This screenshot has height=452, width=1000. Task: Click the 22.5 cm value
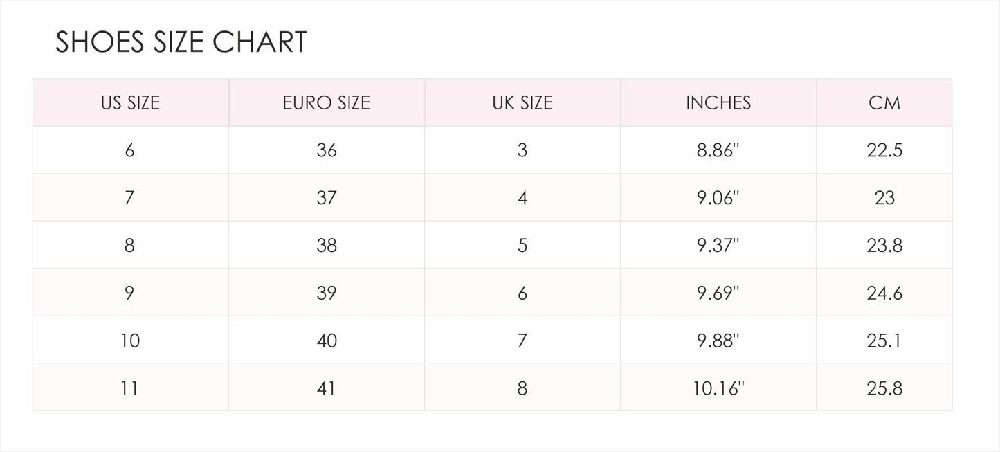[x=884, y=150]
